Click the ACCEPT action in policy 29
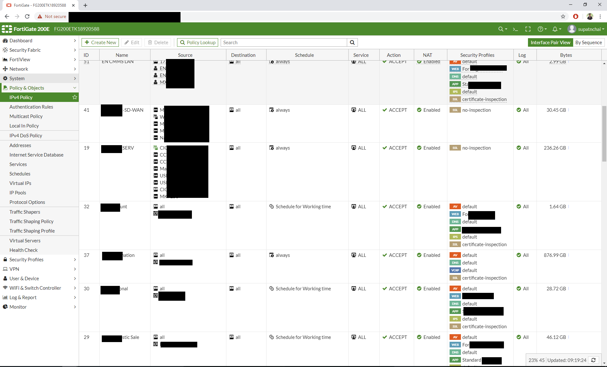Viewport: 607px width, 367px height. pos(395,337)
